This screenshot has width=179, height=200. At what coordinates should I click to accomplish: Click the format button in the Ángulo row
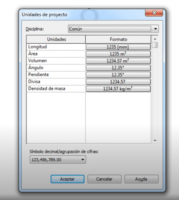pos(118,68)
